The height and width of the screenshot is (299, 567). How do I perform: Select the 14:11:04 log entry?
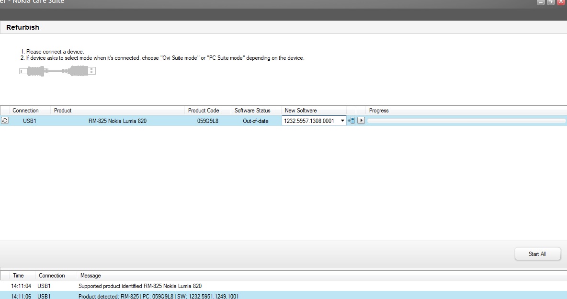pyautogui.click(x=283, y=286)
